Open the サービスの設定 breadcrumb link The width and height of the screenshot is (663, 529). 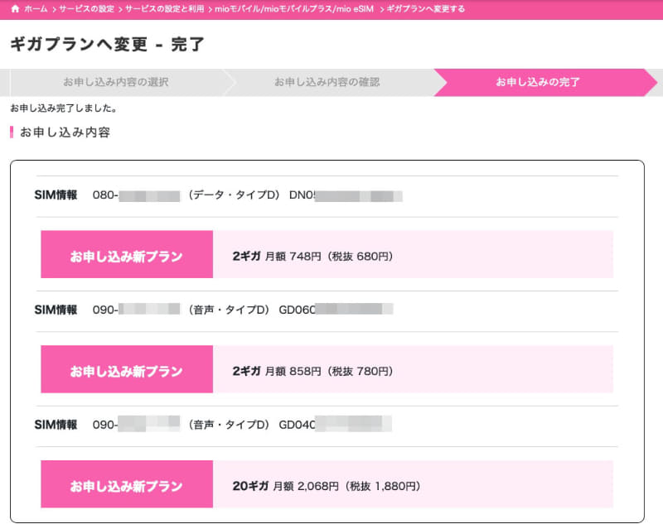click(87, 9)
